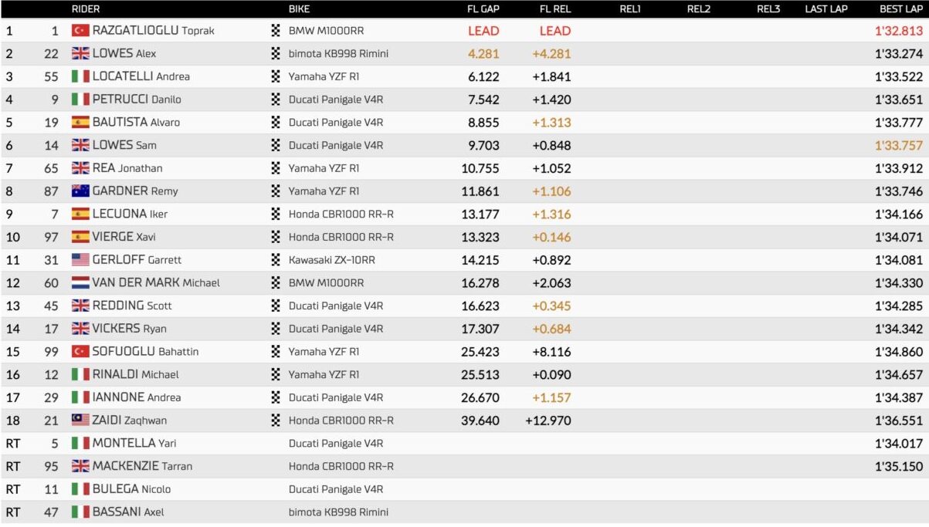
Task: Click Yamaha YZF R1 in Locatelli's row
Action: [324, 76]
